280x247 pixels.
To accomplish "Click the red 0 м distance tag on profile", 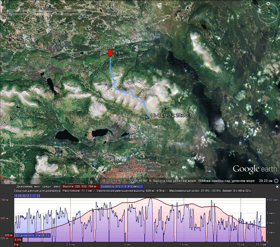I will [16, 245].
